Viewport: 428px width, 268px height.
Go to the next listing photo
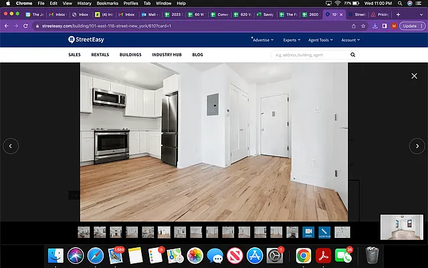[x=417, y=145]
